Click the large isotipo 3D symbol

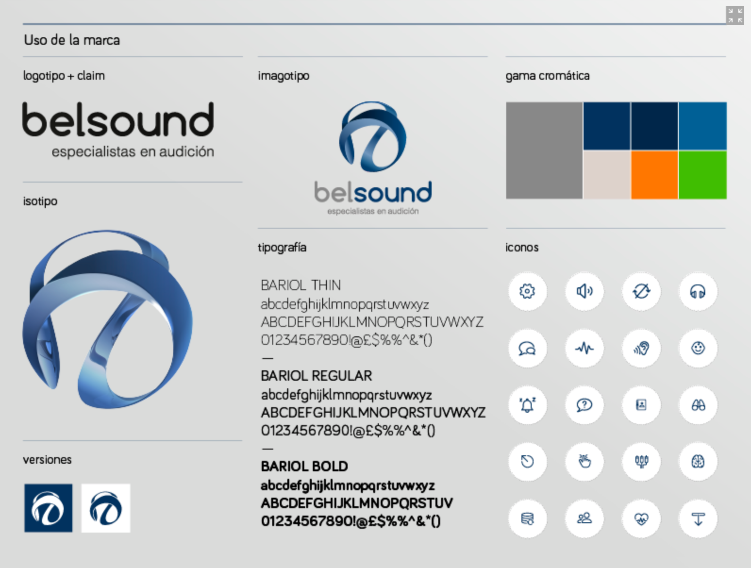[108, 319]
